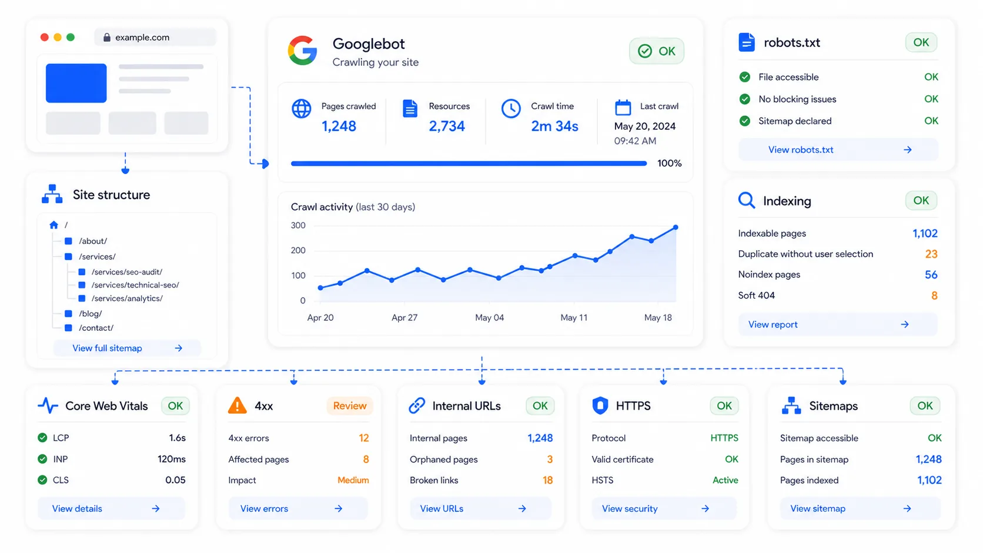This screenshot has width=983, height=553.
Task: Click View URLs in Internal URLs card
Action: click(x=480, y=508)
